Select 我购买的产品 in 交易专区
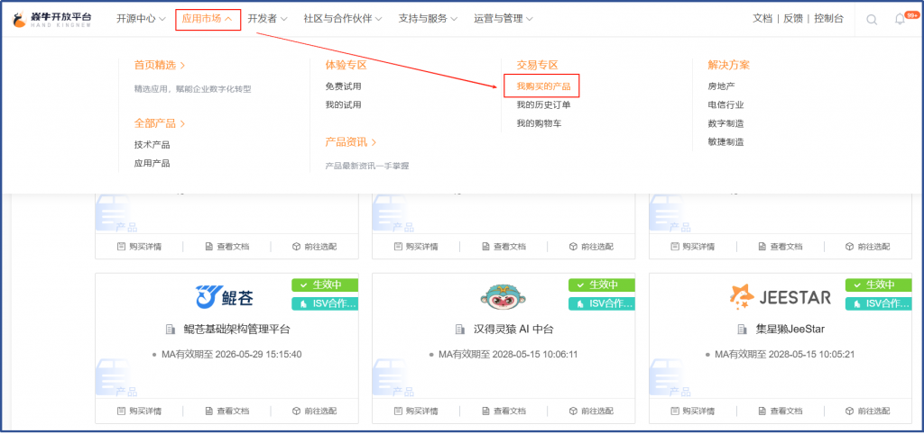924x434 pixels. coord(542,86)
